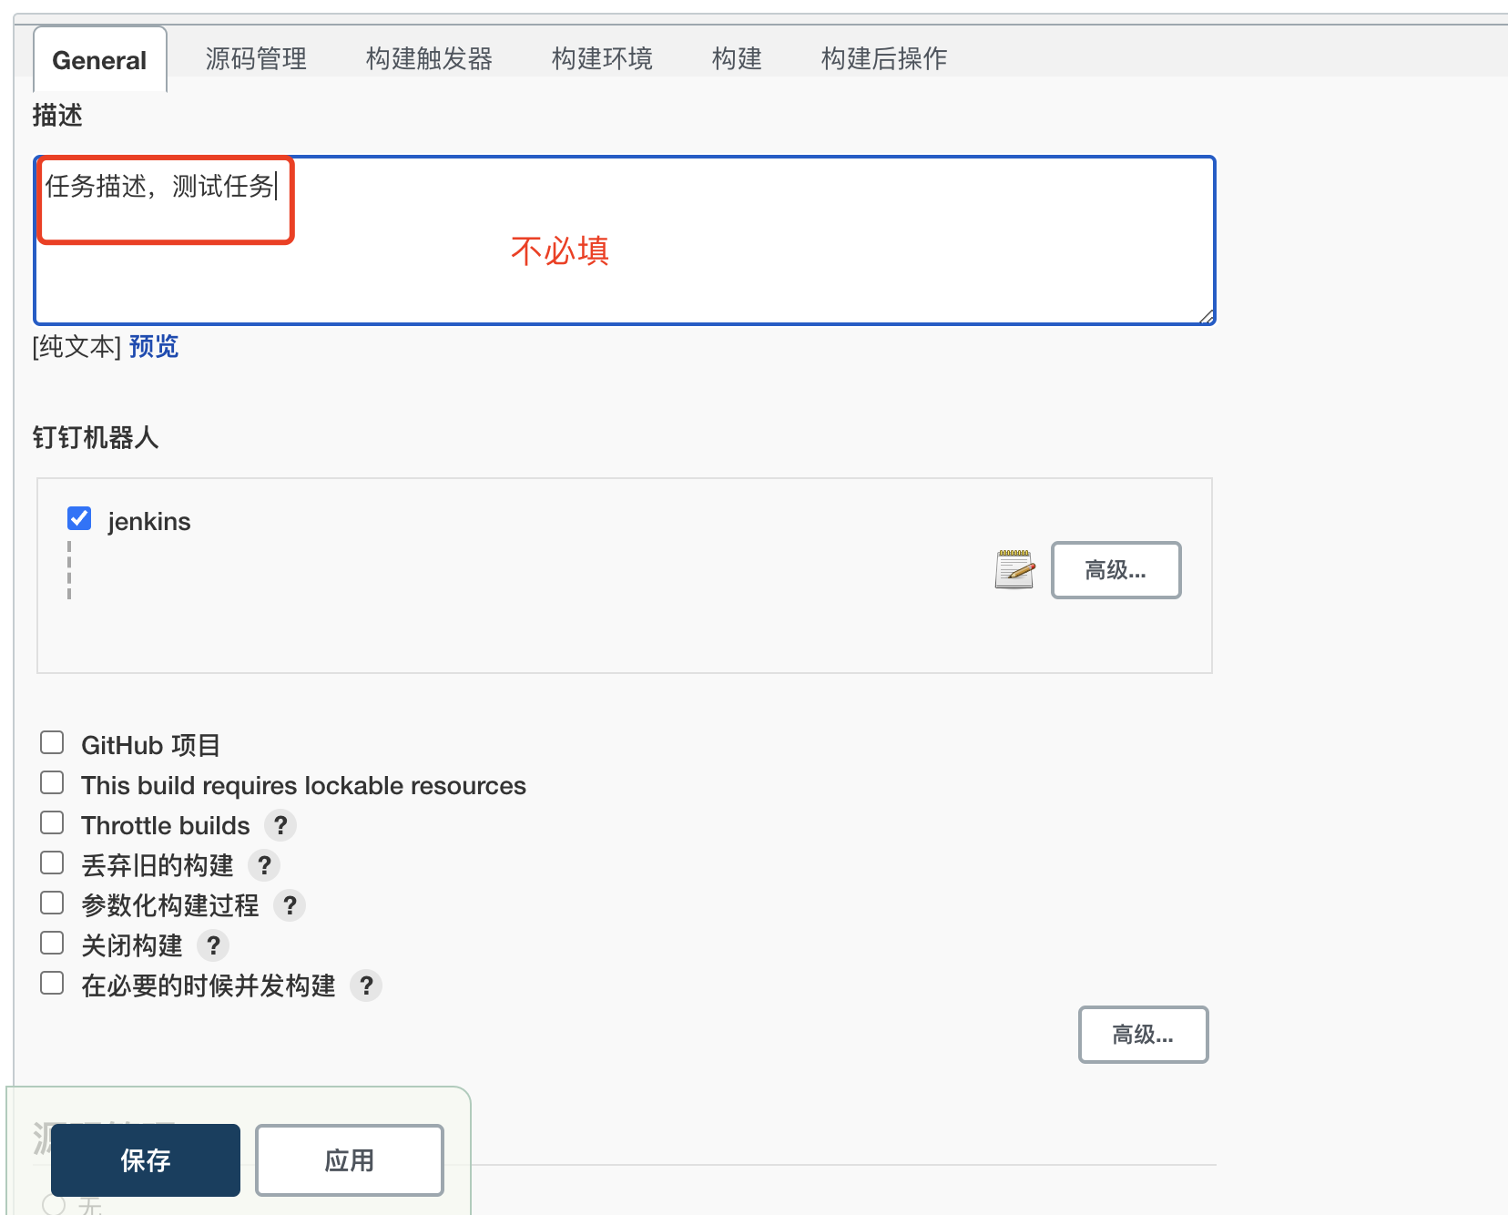Switch to 构建环境 tab
This screenshot has height=1215, width=1508.
[x=602, y=59]
